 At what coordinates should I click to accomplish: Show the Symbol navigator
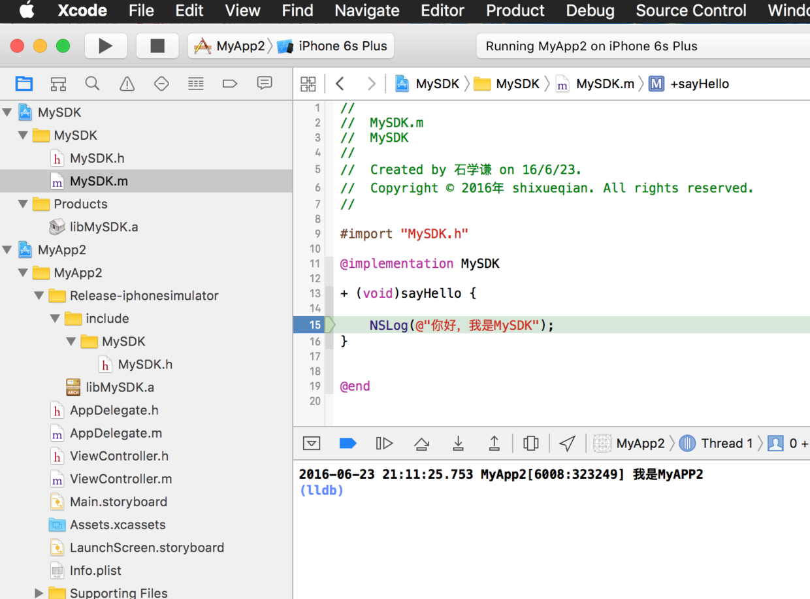coord(58,84)
